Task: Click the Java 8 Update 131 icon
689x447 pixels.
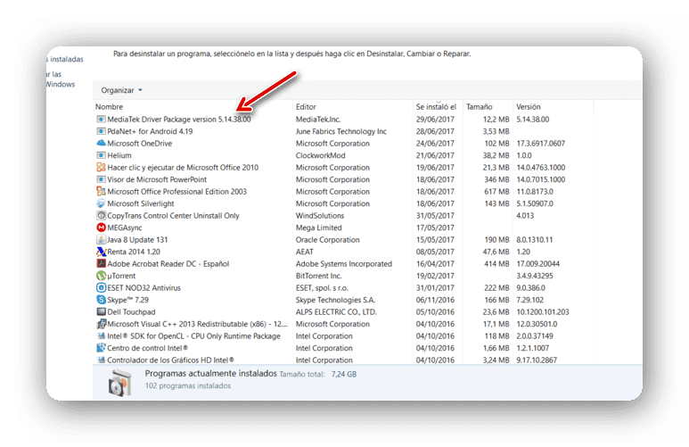Action: coord(101,240)
